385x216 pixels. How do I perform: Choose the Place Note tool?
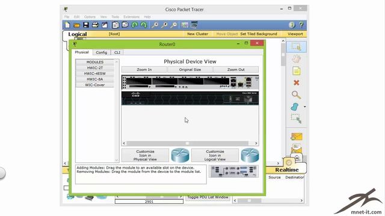pyautogui.click(x=297, y=71)
